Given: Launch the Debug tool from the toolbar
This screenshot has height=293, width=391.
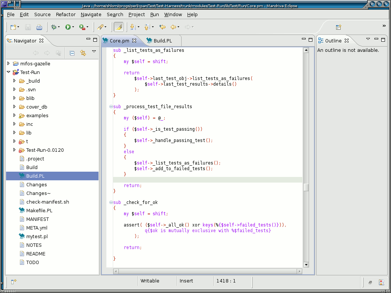Looking at the screenshot, I should (x=54, y=27).
